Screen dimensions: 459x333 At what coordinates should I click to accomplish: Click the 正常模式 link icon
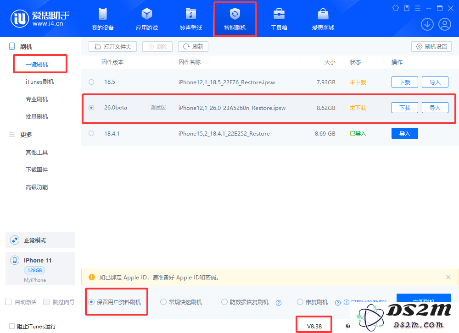pyautogui.click(x=15, y=240)
